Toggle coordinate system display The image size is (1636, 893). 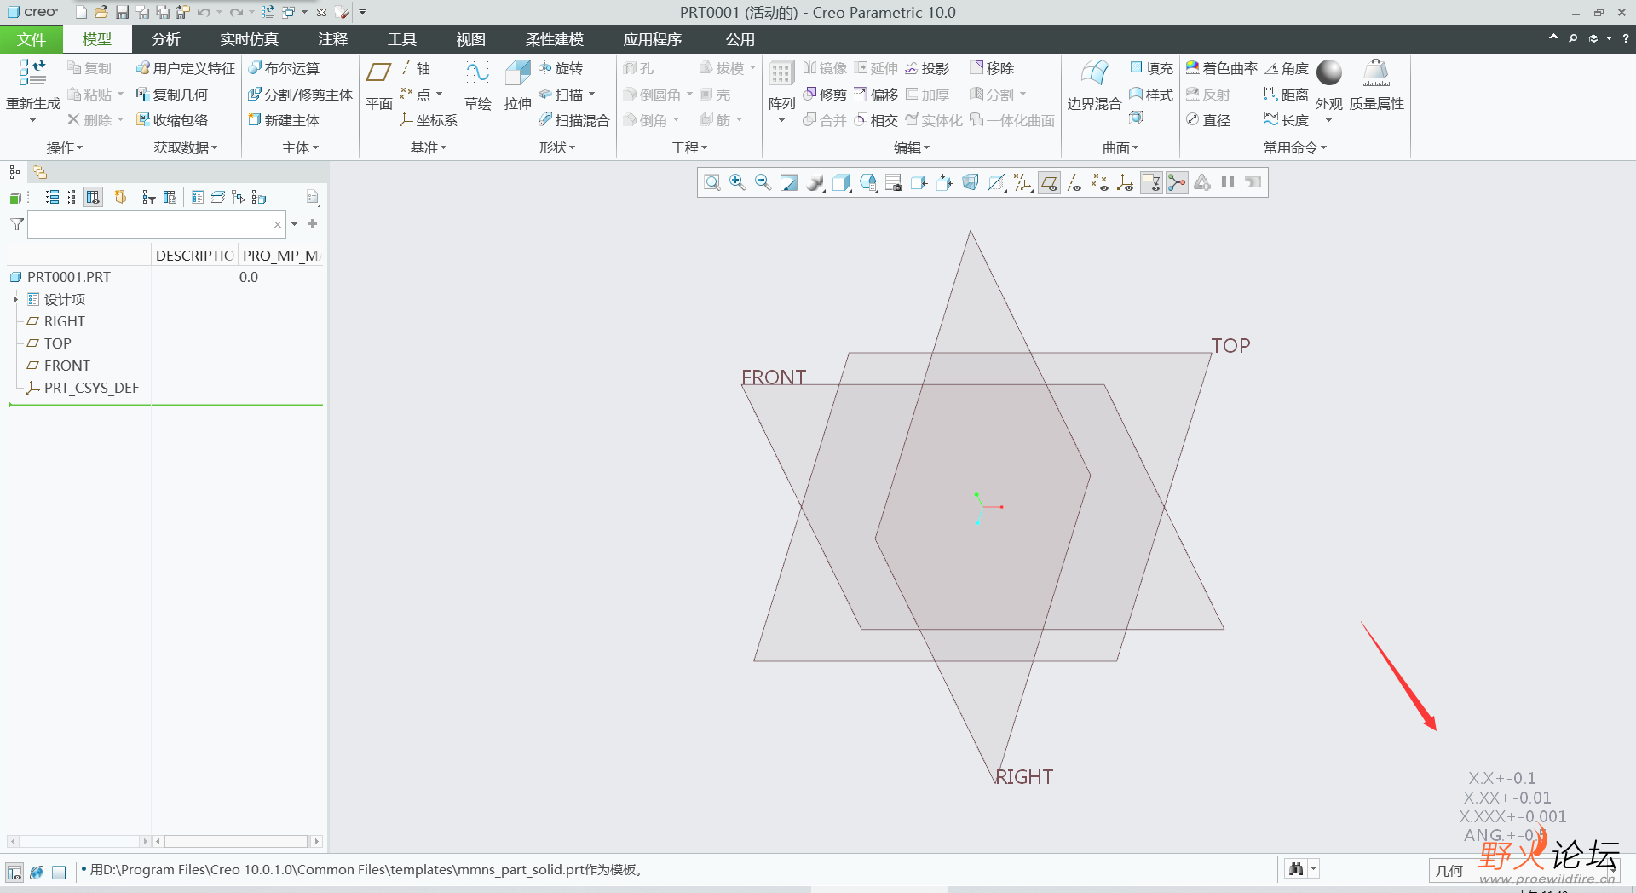point(1126,182)
